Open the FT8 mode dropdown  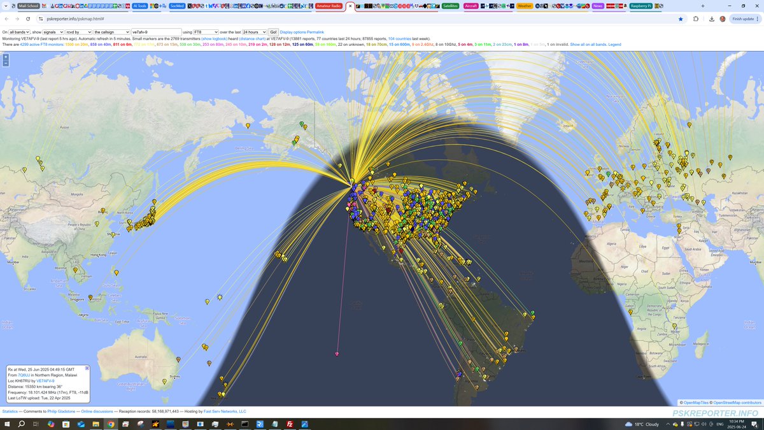[x=206, y=32]
